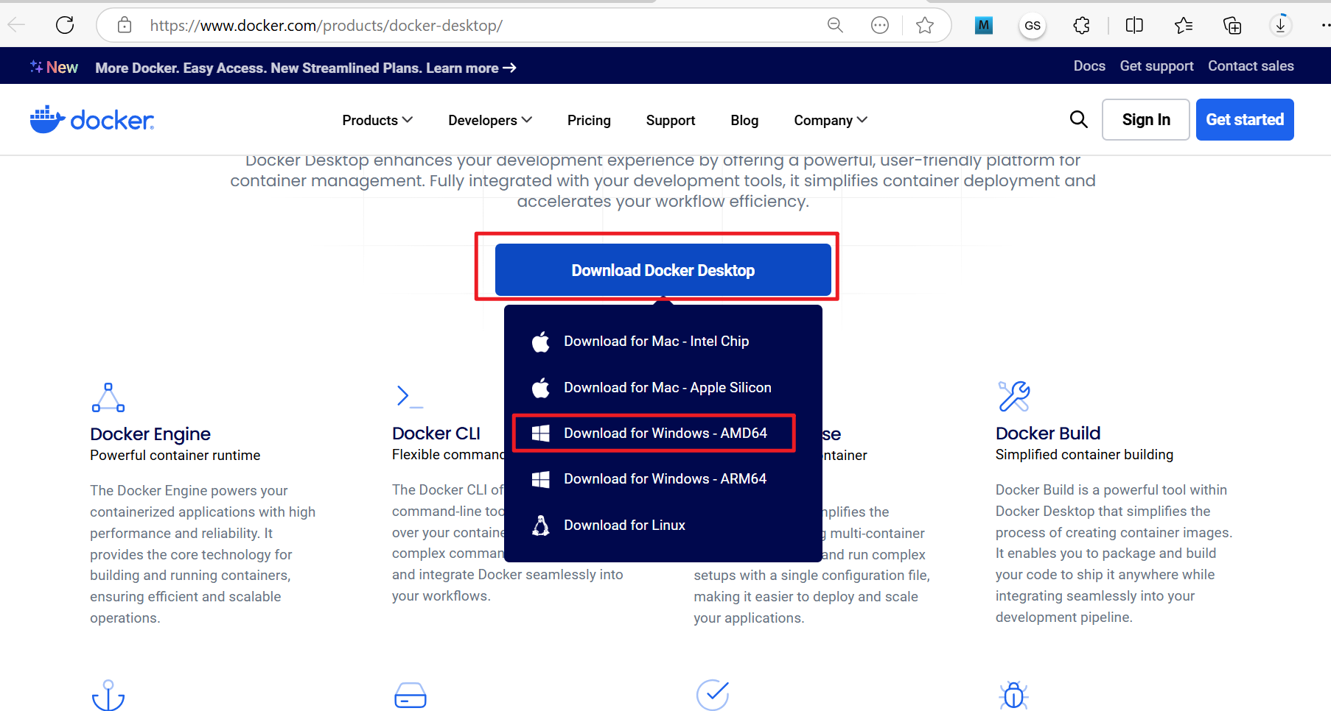Viewport: 1331px width, 711px height.
Task: Collapse the Download Docker Desktop dropdown
Action: pyautogui.click(x=663, y=270)
